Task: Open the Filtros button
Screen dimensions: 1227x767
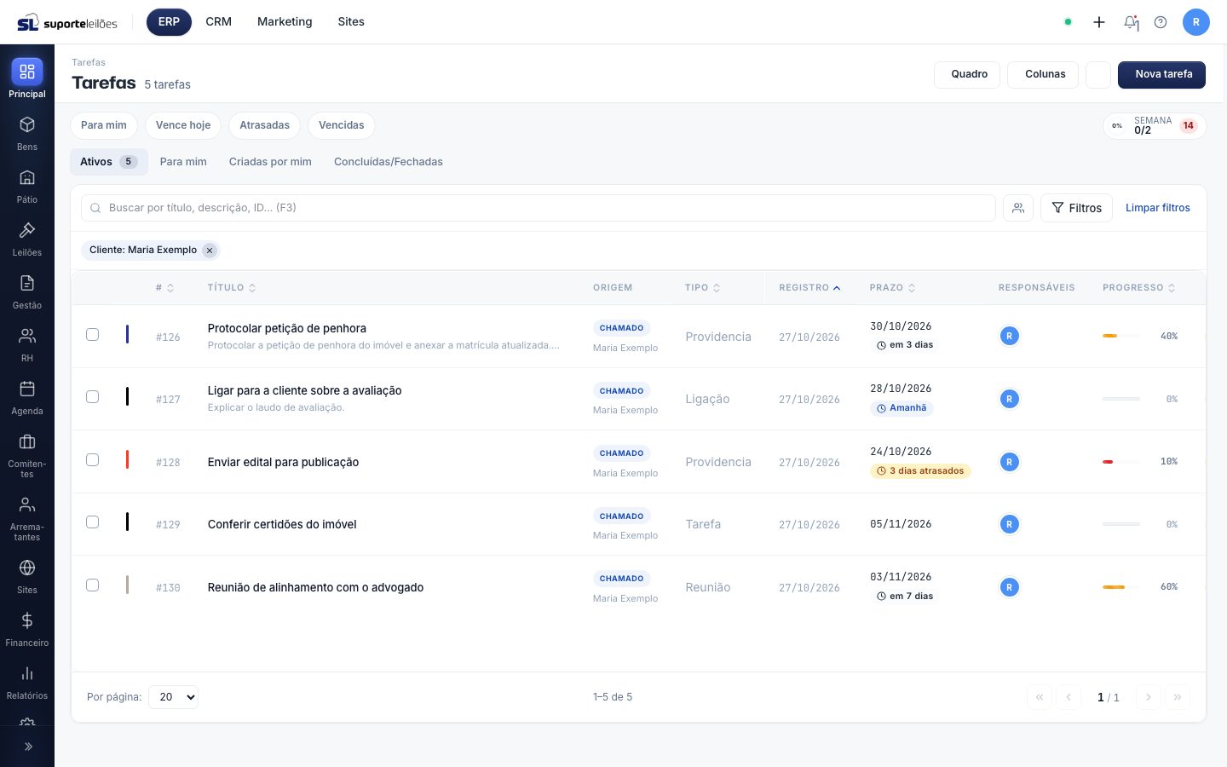Action: (x=1076, y=208)
